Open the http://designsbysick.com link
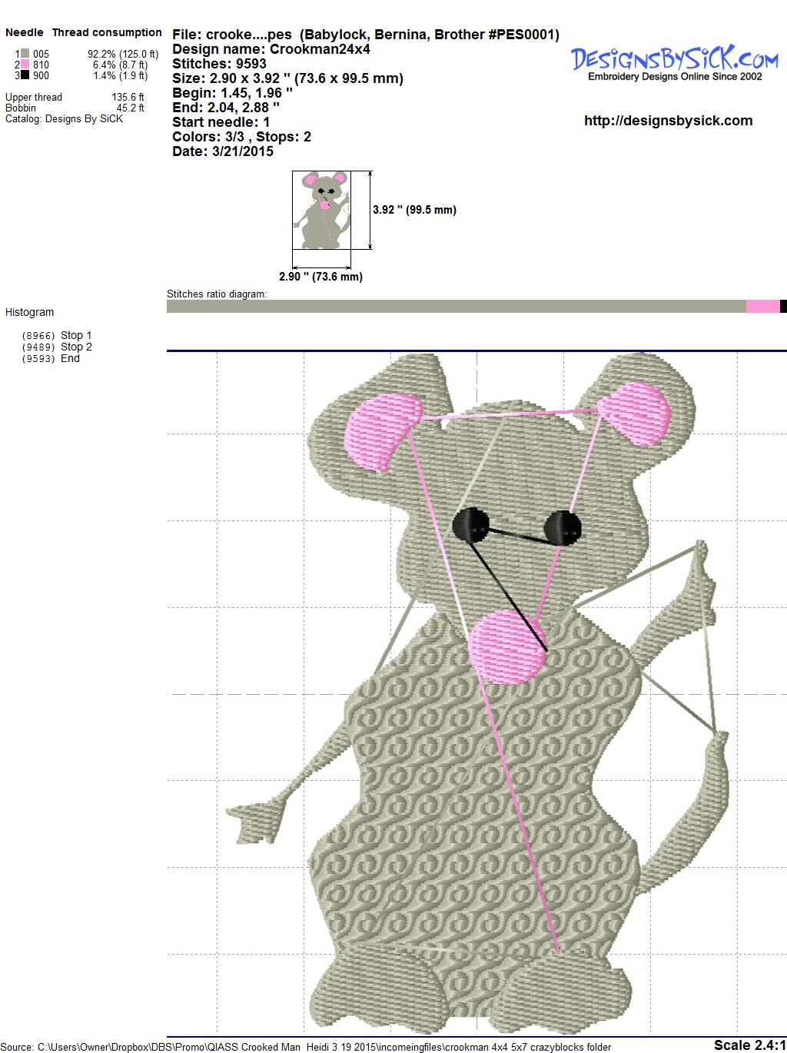Image resolution: width=787 pixels, height=1053 pixels. tap(668, 121)
